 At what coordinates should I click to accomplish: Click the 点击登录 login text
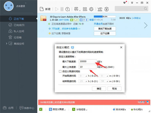pyautogui.click(x=20, y=6)
